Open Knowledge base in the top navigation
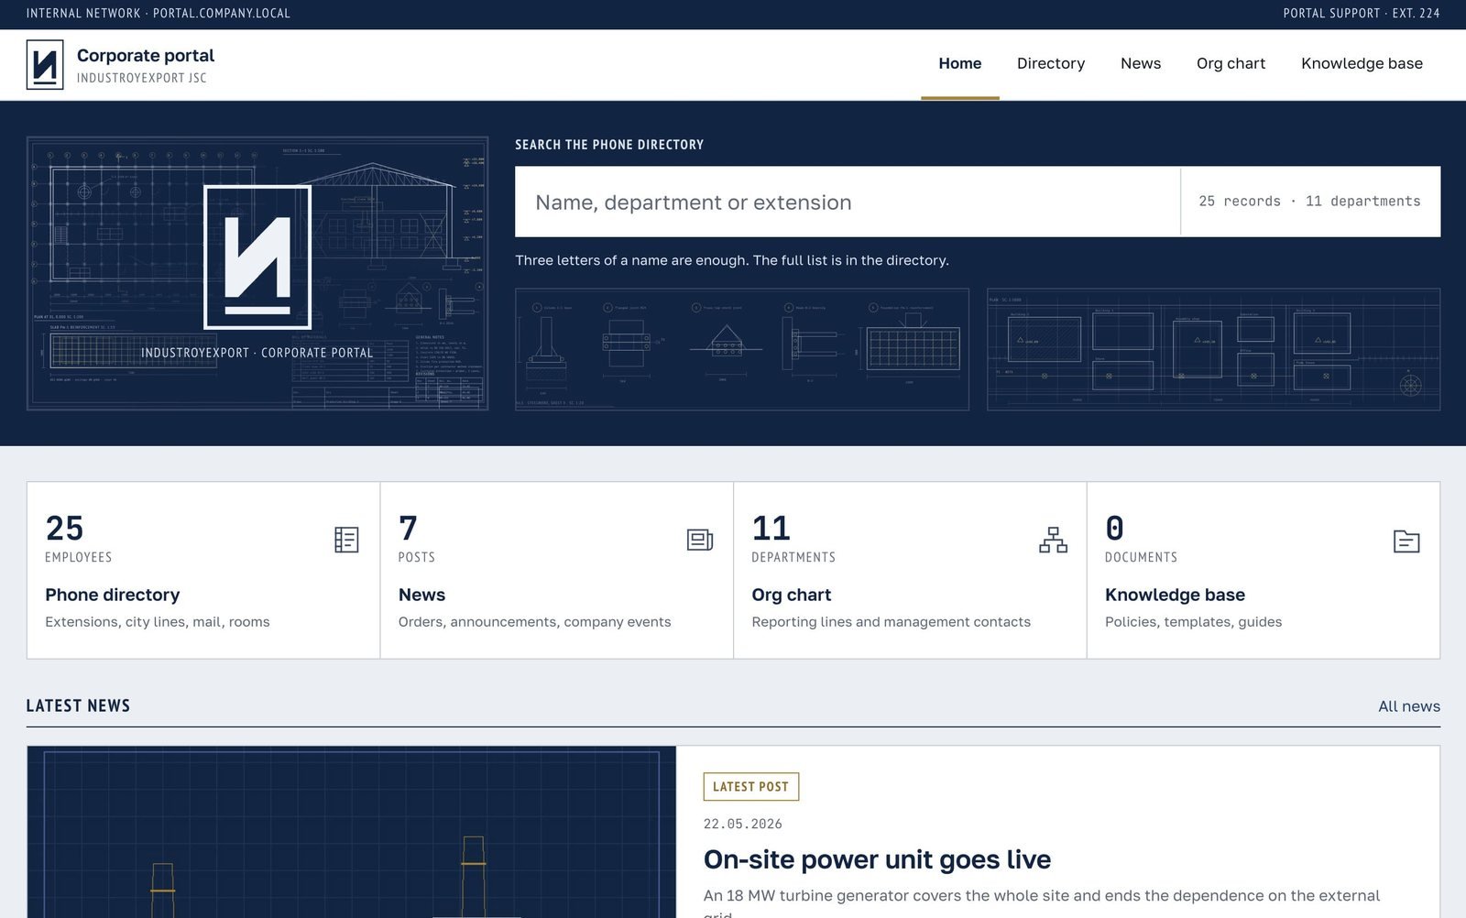 pyautogui.click(x=1362, y=64)
